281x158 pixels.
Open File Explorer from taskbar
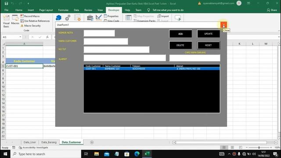[97, 154]
